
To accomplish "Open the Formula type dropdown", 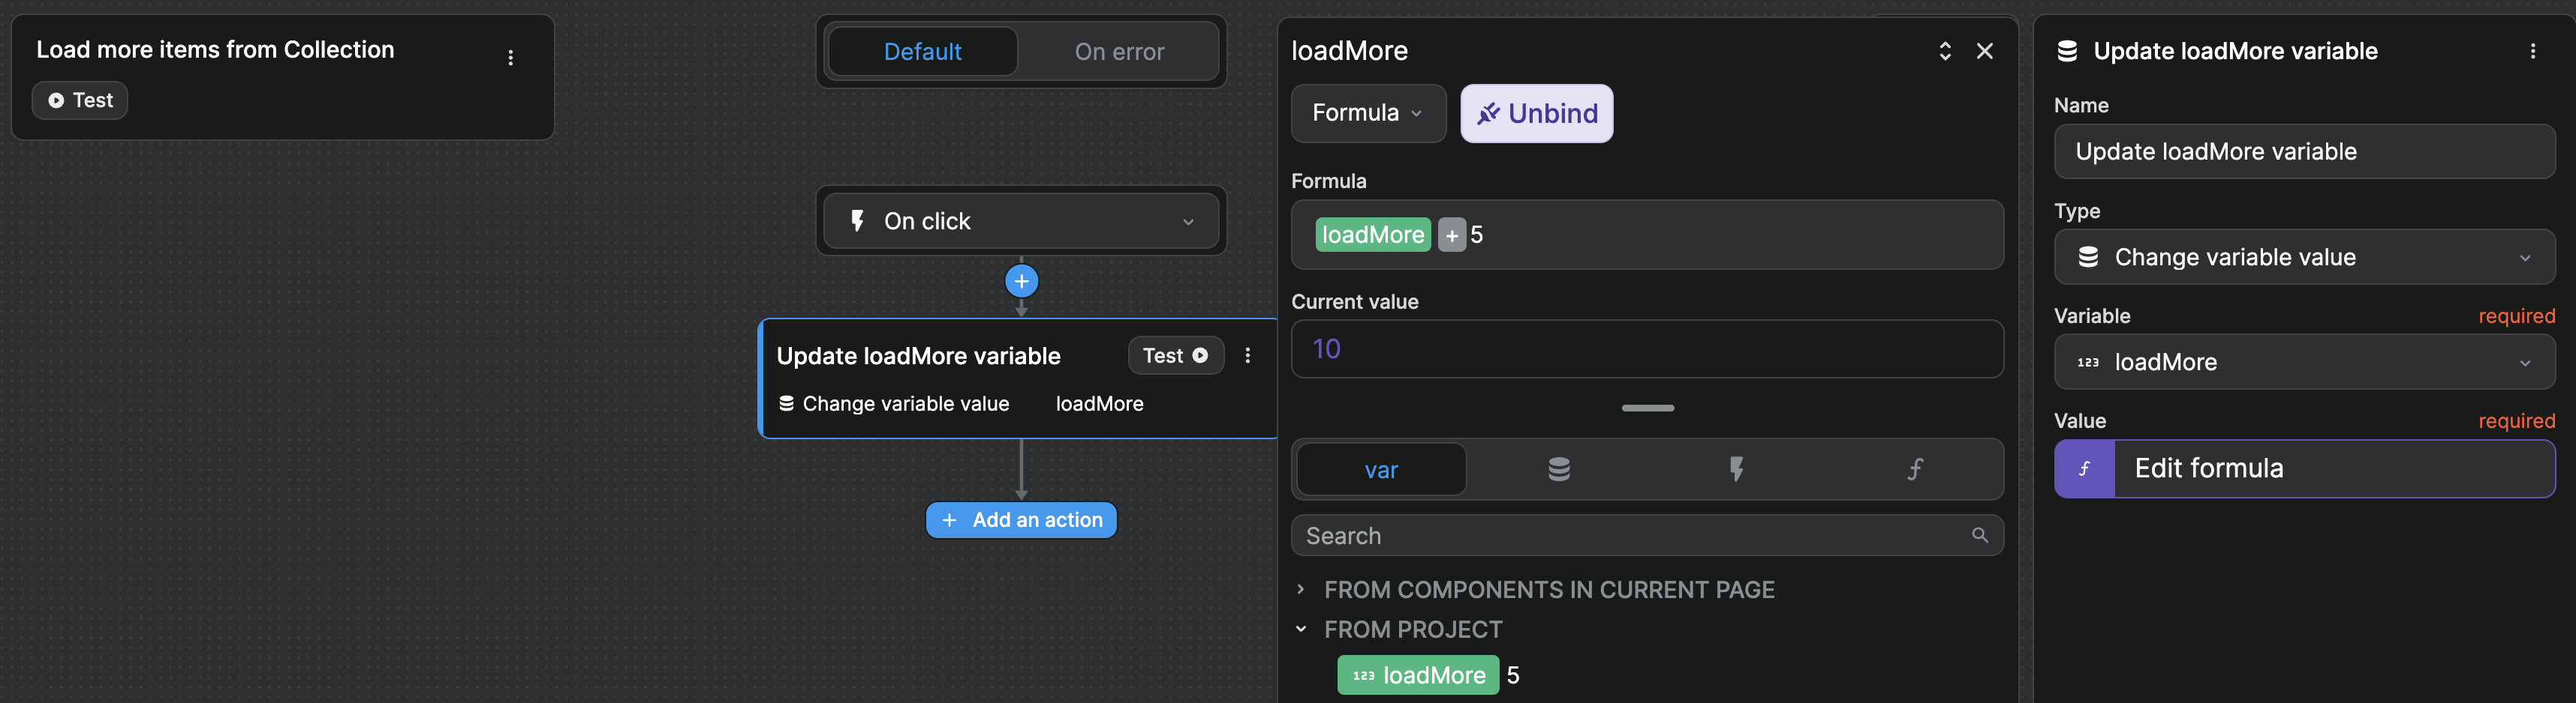I will click(1368, 113).
